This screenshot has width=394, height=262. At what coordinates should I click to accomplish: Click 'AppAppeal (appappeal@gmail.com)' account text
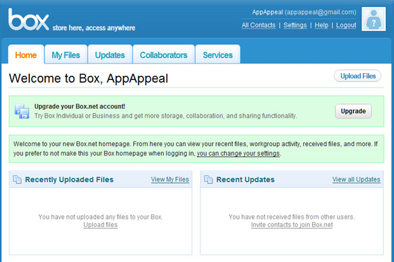coord(304,12)
